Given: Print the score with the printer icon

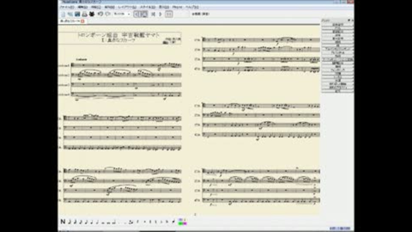Looking at the screenshot, I should tap(85, 14).
